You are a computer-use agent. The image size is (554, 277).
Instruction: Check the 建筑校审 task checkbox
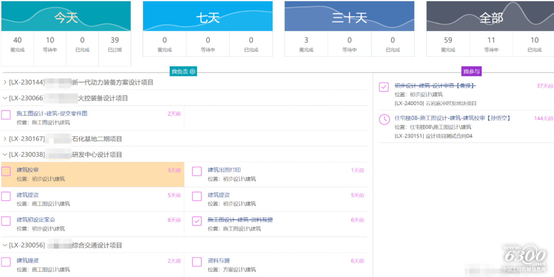tap(6, 171)
